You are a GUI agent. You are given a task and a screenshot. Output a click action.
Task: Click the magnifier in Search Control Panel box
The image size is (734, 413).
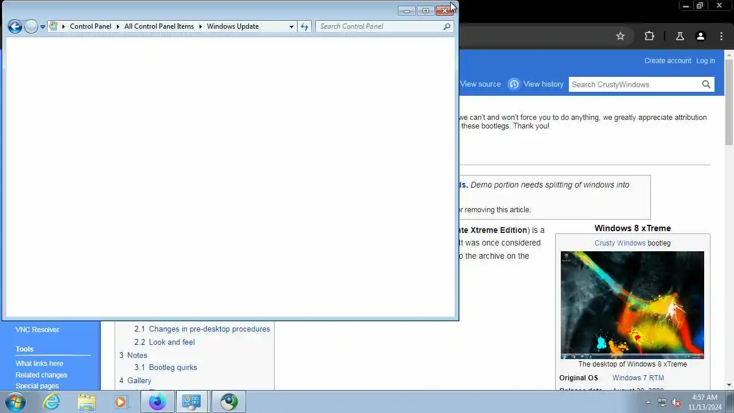click(x=447, y=26)
